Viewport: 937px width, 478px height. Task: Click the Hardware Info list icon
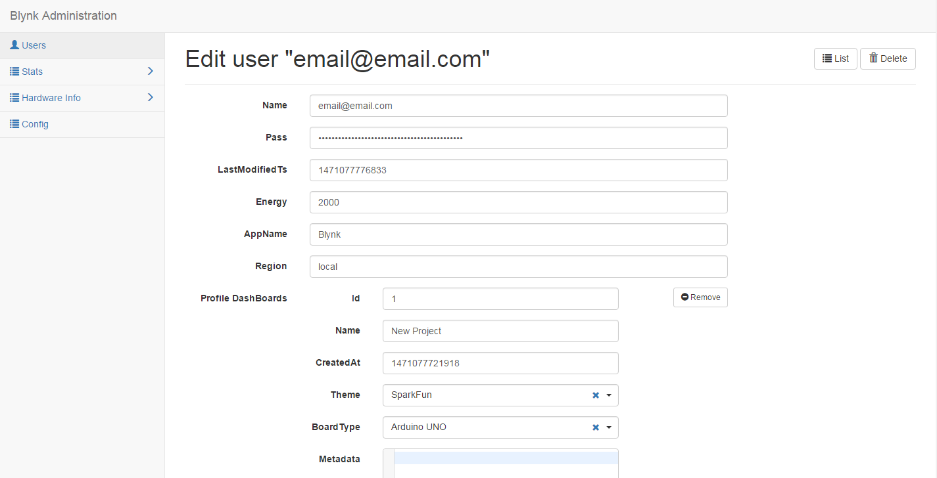coord(14,98)
